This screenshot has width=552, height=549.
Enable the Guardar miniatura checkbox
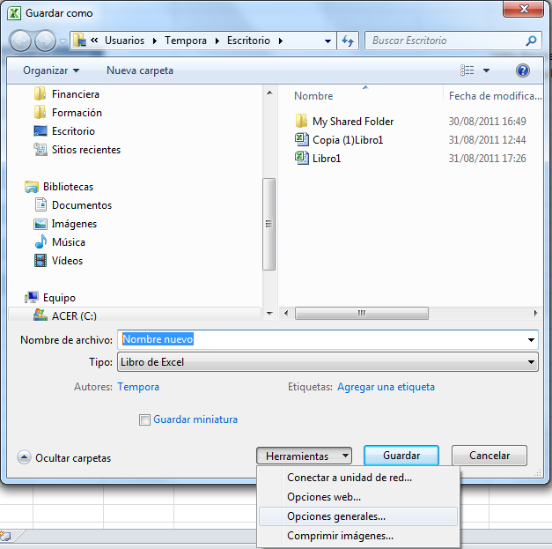[144, 419]
